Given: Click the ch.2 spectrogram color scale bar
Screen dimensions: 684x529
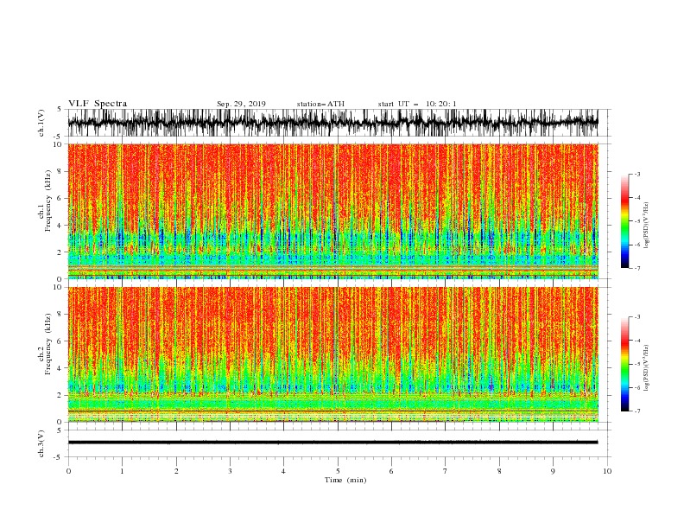Looking at the screenshot, I should 624,364.
